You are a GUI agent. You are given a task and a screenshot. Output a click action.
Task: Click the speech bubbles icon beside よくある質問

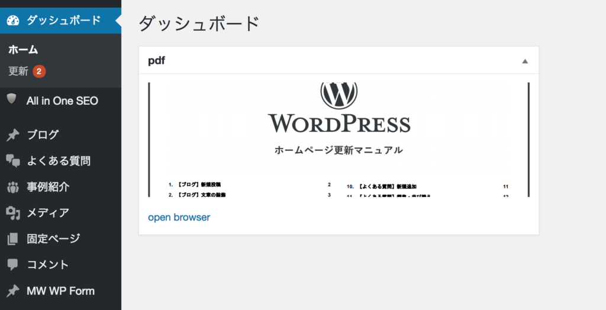13,161
